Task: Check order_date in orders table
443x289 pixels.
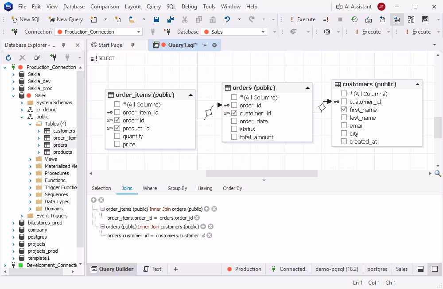Action: pos(234,121)
